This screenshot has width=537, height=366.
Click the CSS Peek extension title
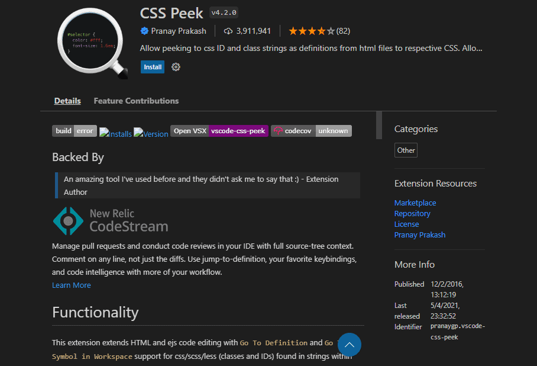(172, 13)
